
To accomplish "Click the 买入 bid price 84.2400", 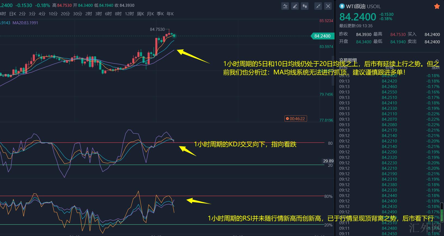I will tap(432, 34).
